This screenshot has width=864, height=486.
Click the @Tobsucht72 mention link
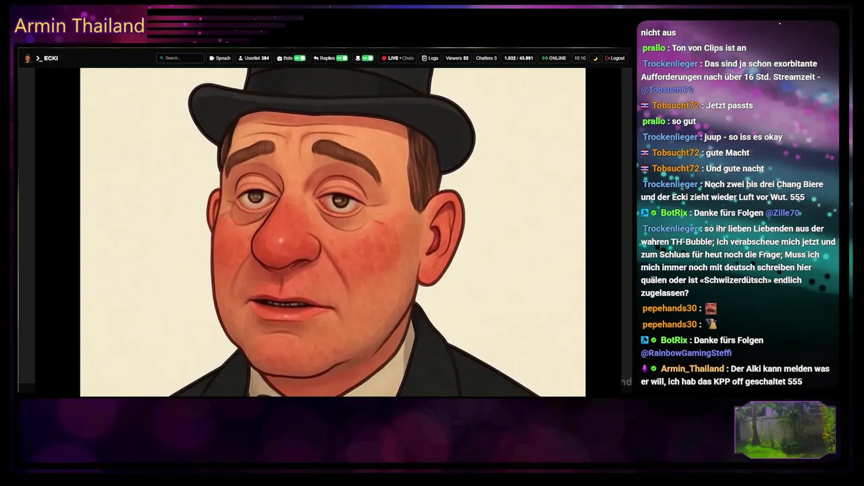click(x=668, y=90)
